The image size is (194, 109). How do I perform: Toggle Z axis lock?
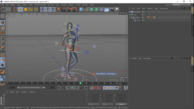53,9
